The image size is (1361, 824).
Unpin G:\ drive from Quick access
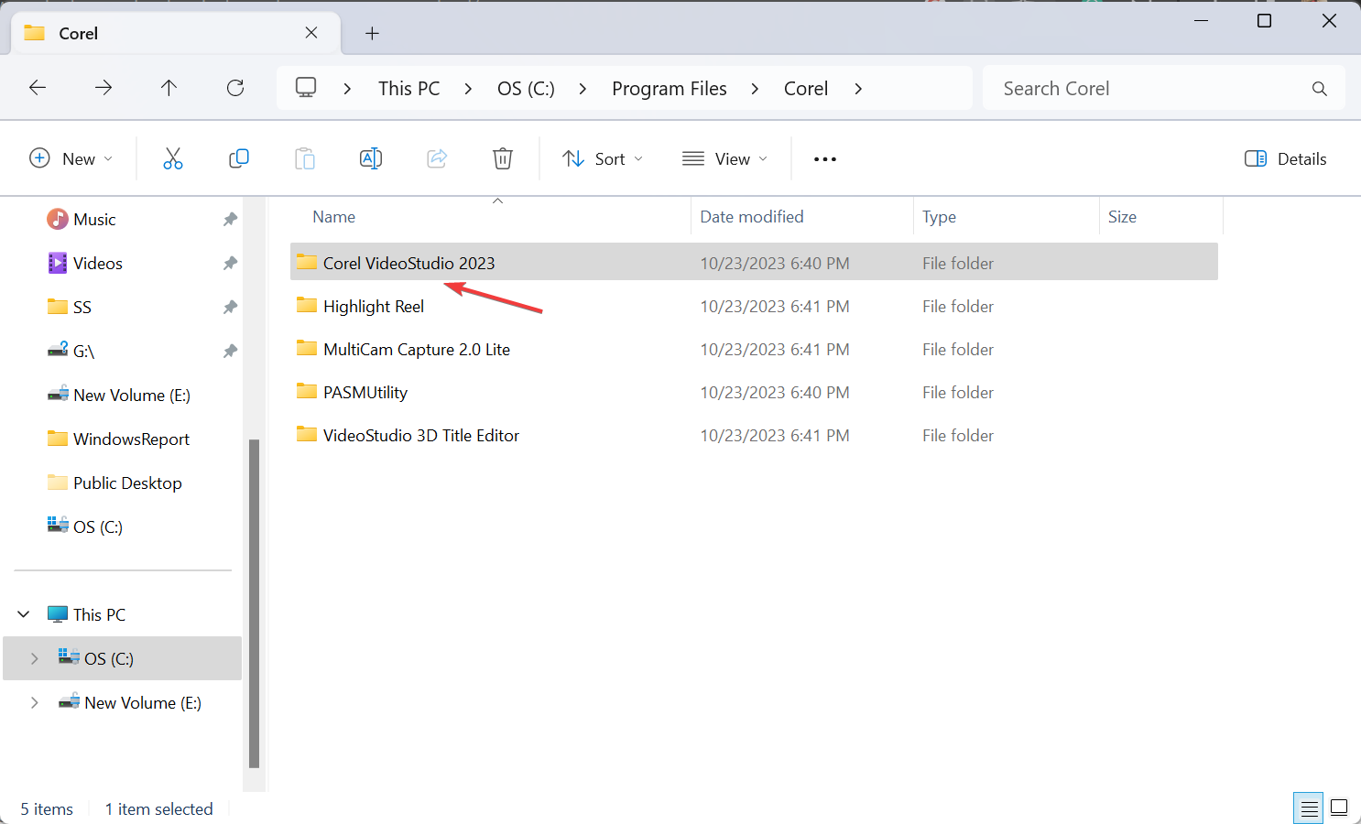click(x=230, y=352)
